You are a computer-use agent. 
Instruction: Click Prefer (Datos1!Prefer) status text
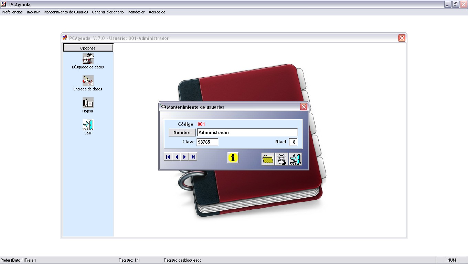(x=18, y=260)
